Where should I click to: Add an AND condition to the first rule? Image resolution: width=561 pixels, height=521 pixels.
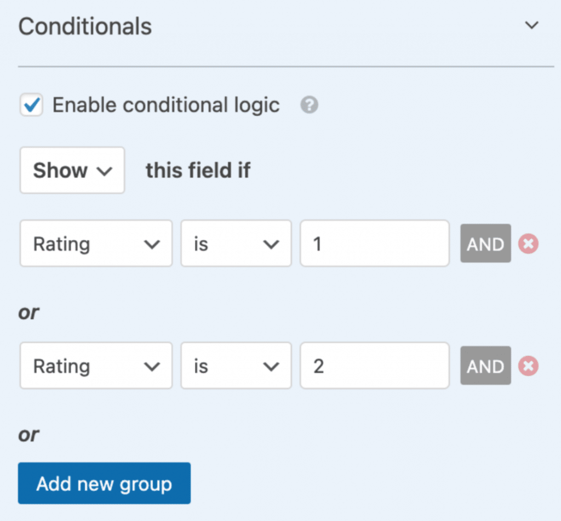coord(485,243)
